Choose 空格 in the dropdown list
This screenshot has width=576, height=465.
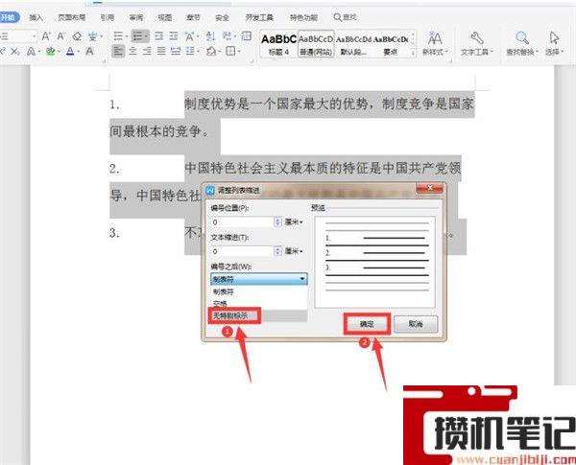[259, 304]
